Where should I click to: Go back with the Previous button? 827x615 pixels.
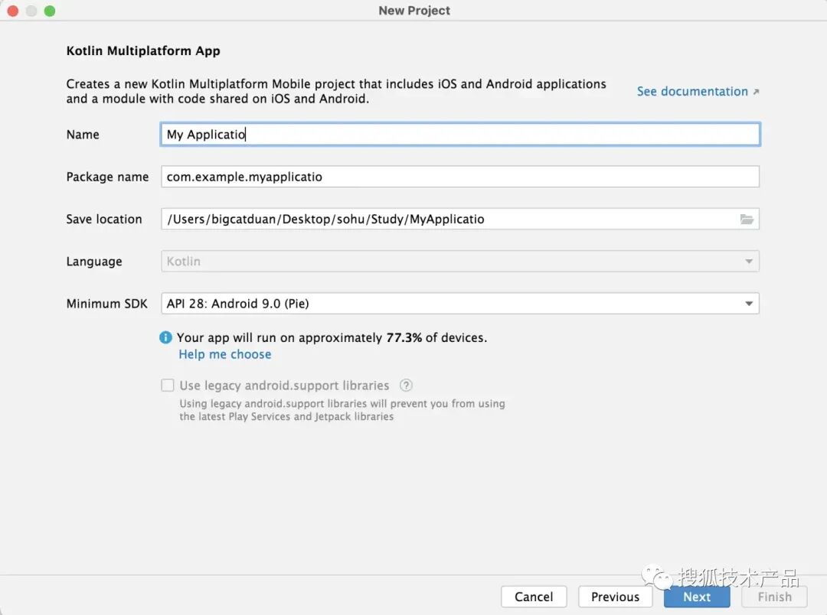[x=615, y=597]
